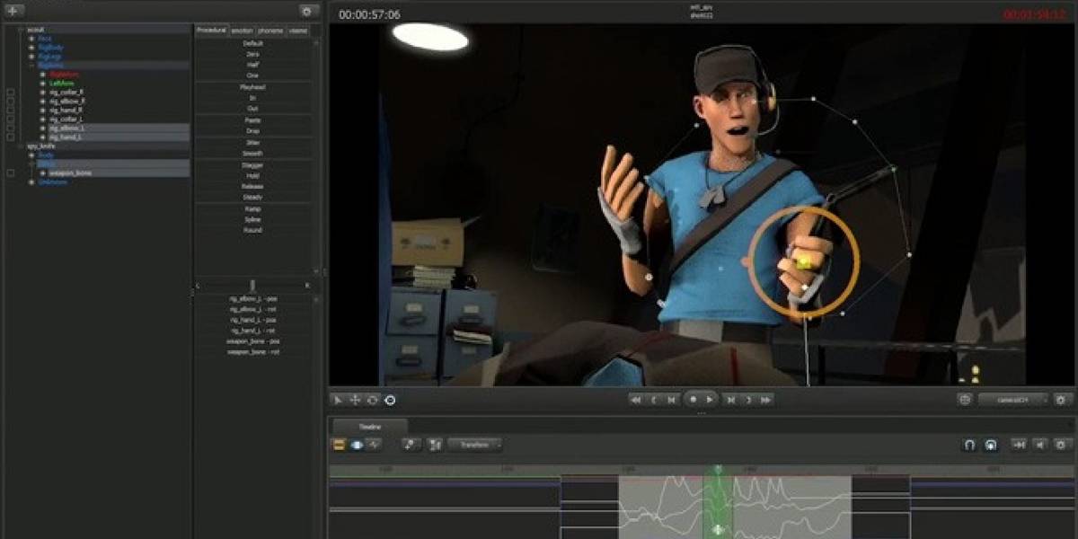This screenshot has height=539, width=1078.
Task: Open the viewport gear settings menu
Action: pos(1063,400)
